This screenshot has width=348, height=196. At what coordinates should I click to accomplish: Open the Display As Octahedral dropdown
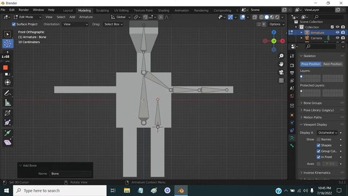(x=327, y=133)
